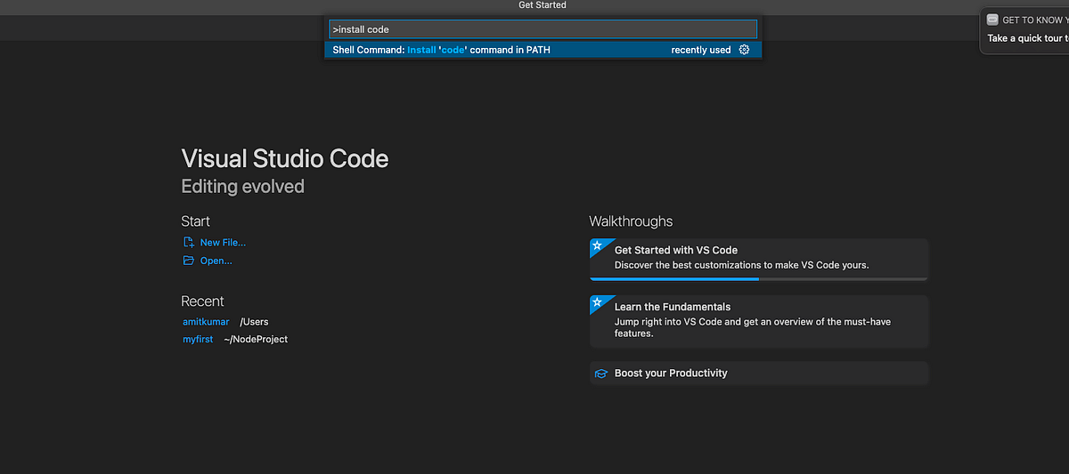Screen dimensions: 1069x474
Task: Click the New File page icon
Action: click(x=188, y=242)
